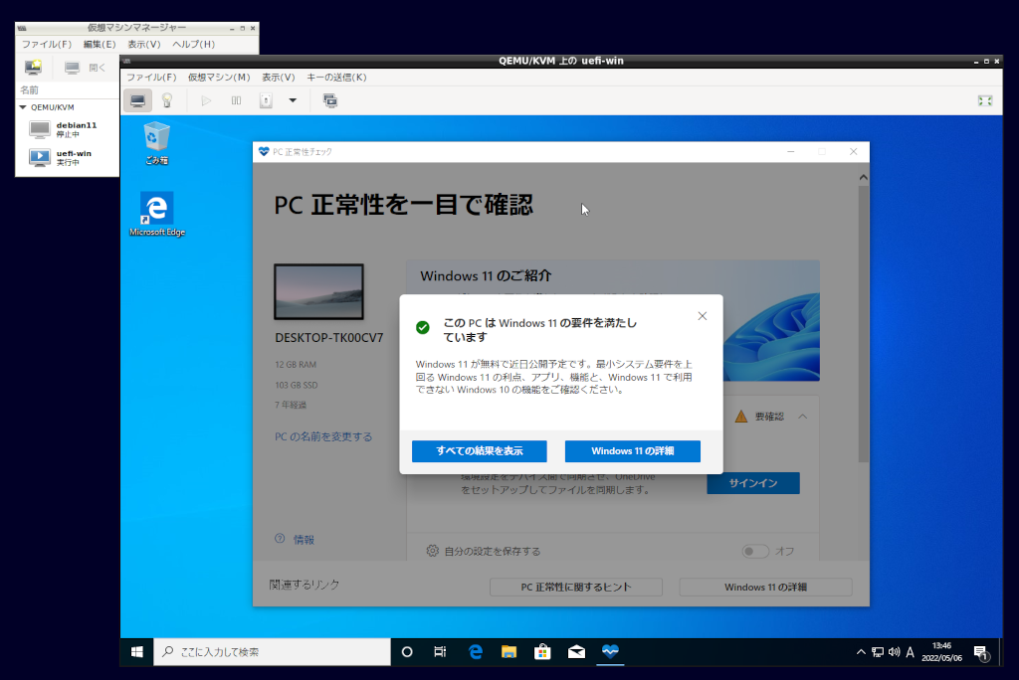Open Mail from the taskbar
This screenshot has width=1019, height=680.
tap(576, 652)
